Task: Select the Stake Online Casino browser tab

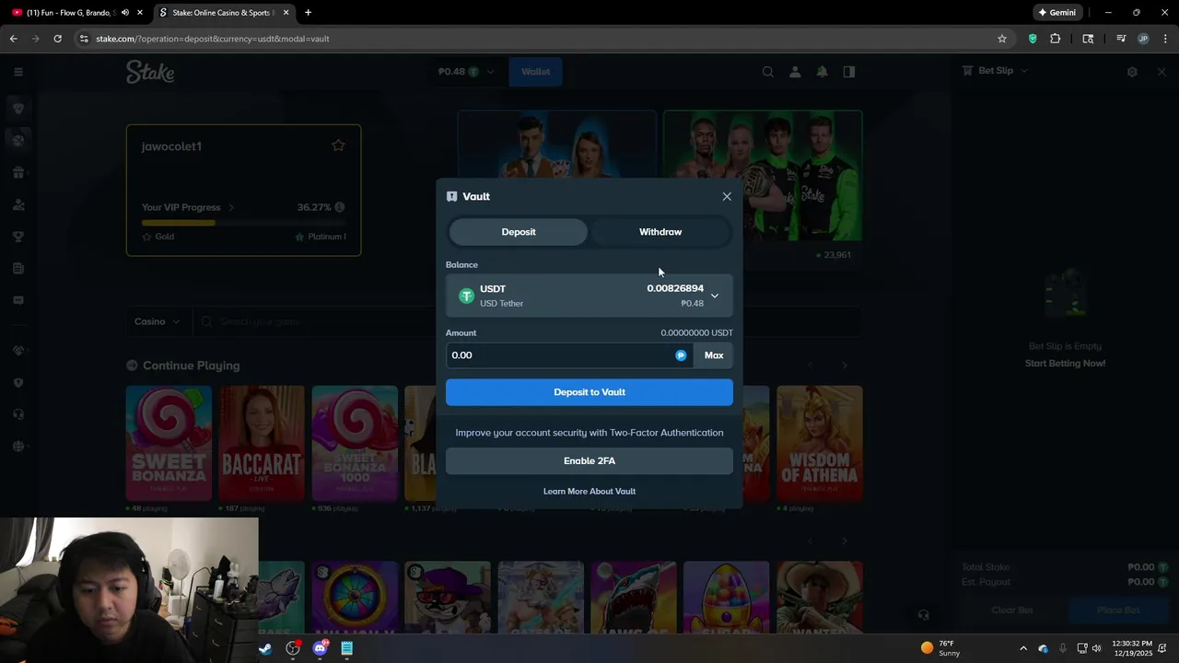Action: click(x=223, y=13)
